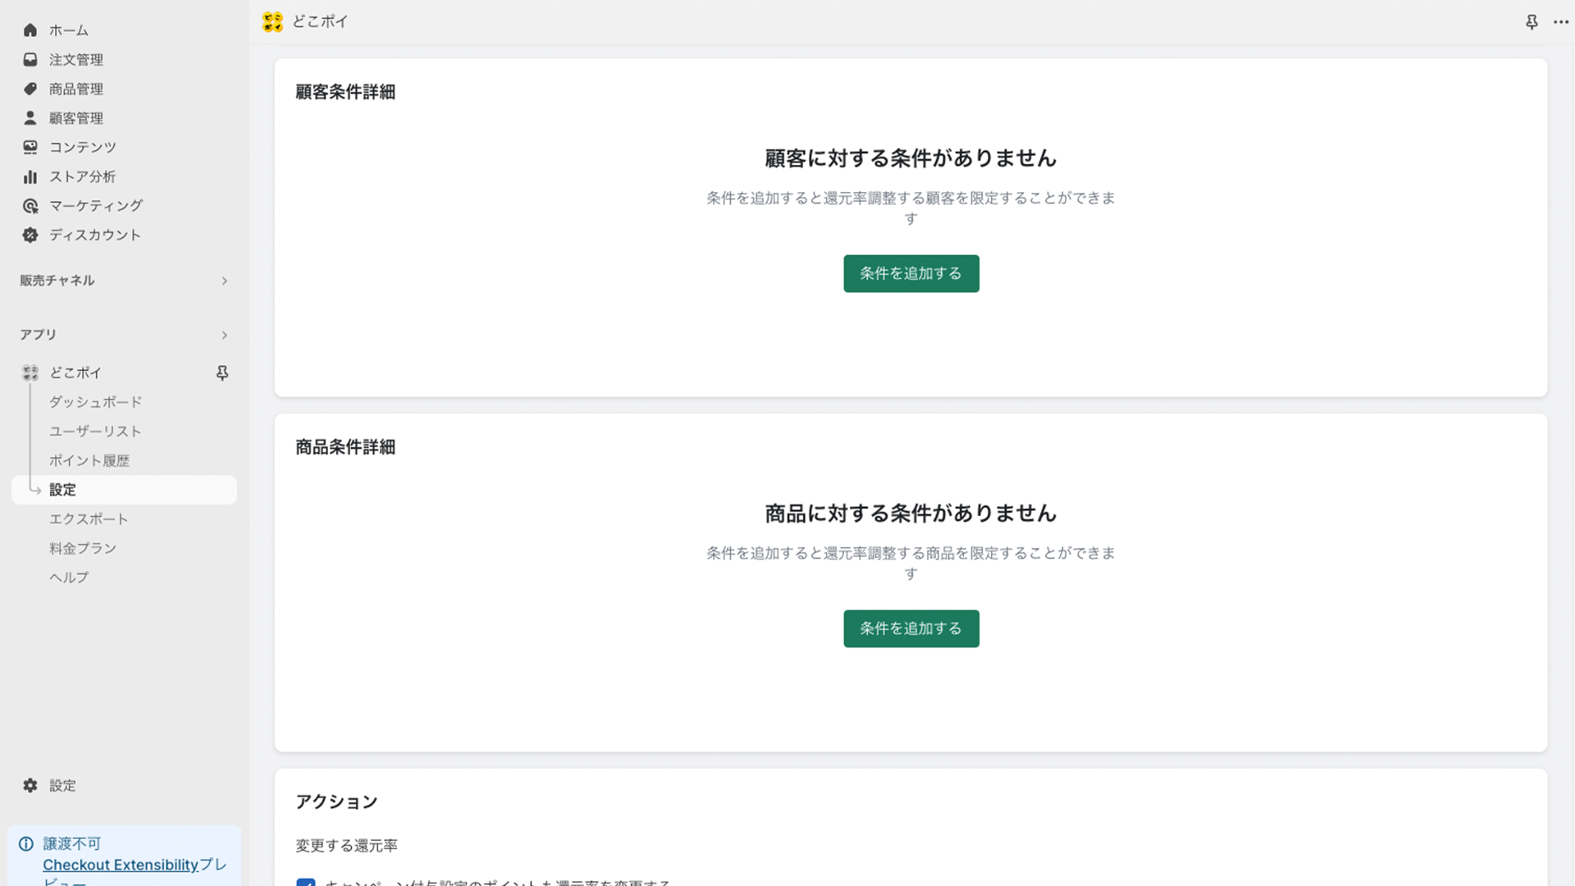The height and width of the screenshot is (886, 1575).
Task: Open ポイント履歴 in sidebar
Action: pos(89,459)
